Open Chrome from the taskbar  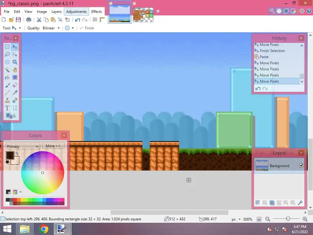[x=44, y=229]
